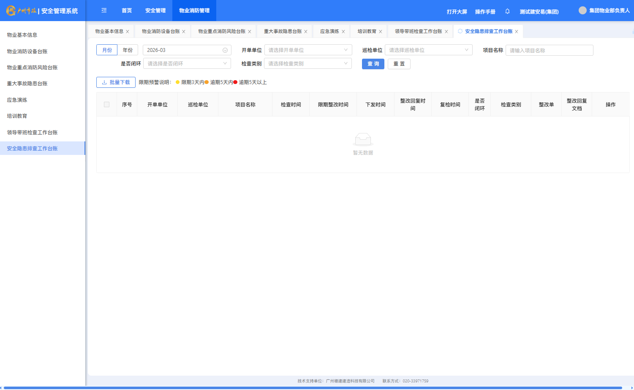Viewport: 634px width, 390px height.
Task: Expand the 是否闭环 dropdown
Action: pyautogui.click(x=187, y=64)
